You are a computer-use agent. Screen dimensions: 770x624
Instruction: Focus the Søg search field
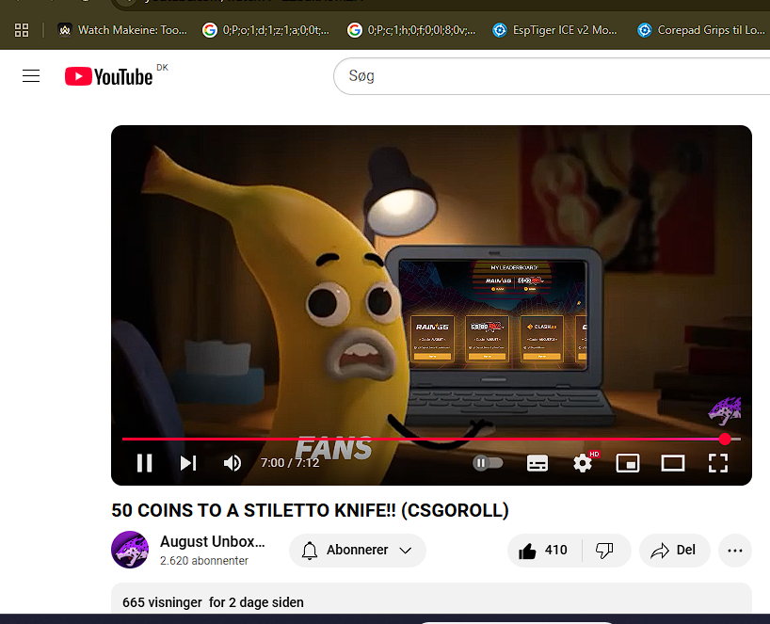tap(552, 76)
